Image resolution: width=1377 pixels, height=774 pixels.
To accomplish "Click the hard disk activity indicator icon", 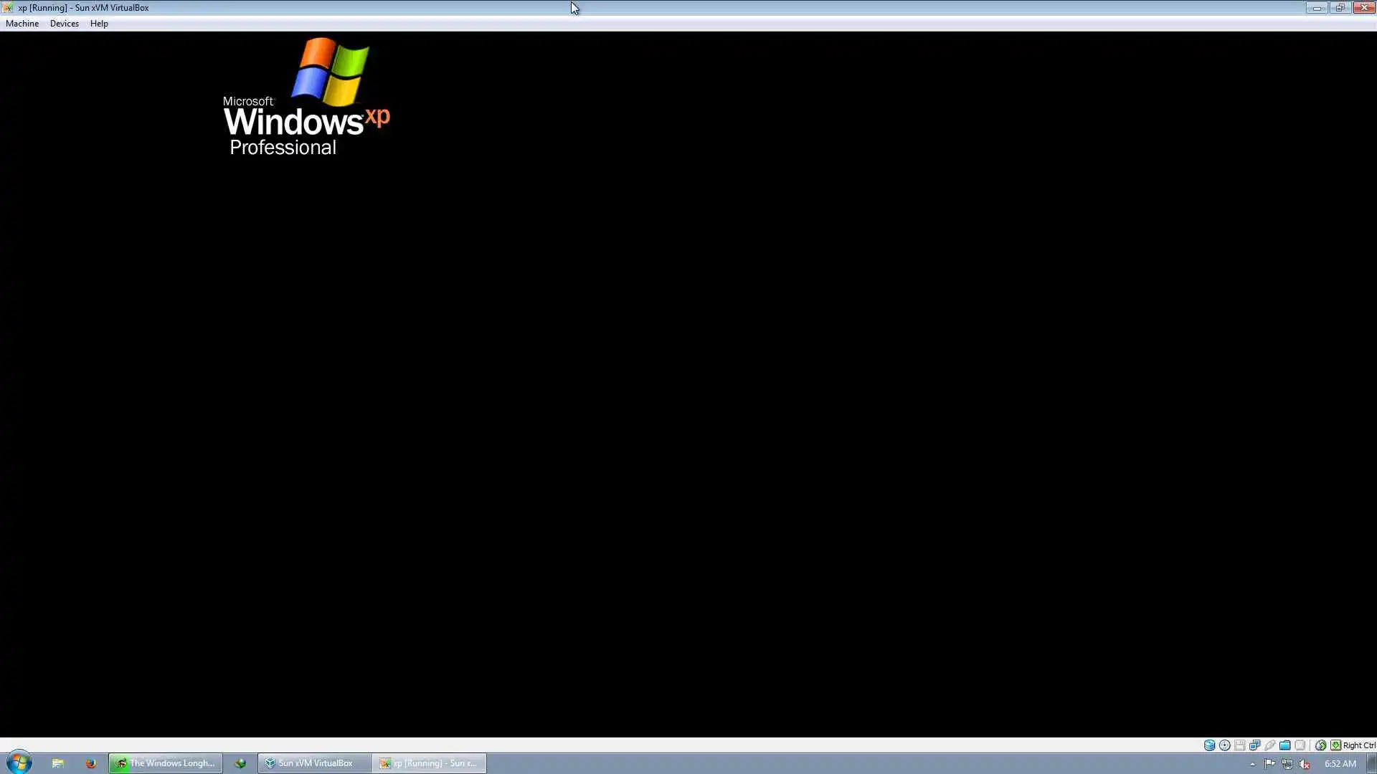I will [x=1209, y=745].
